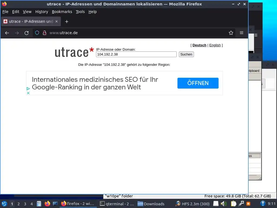The width and height of the screenshot is (277, 208).
Task: Reload the utrace page
Action: pos(27,33)
